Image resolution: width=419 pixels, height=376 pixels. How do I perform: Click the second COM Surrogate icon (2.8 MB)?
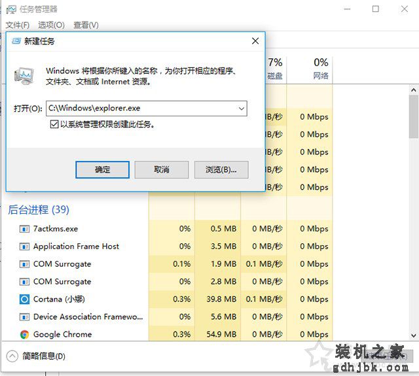24,282
